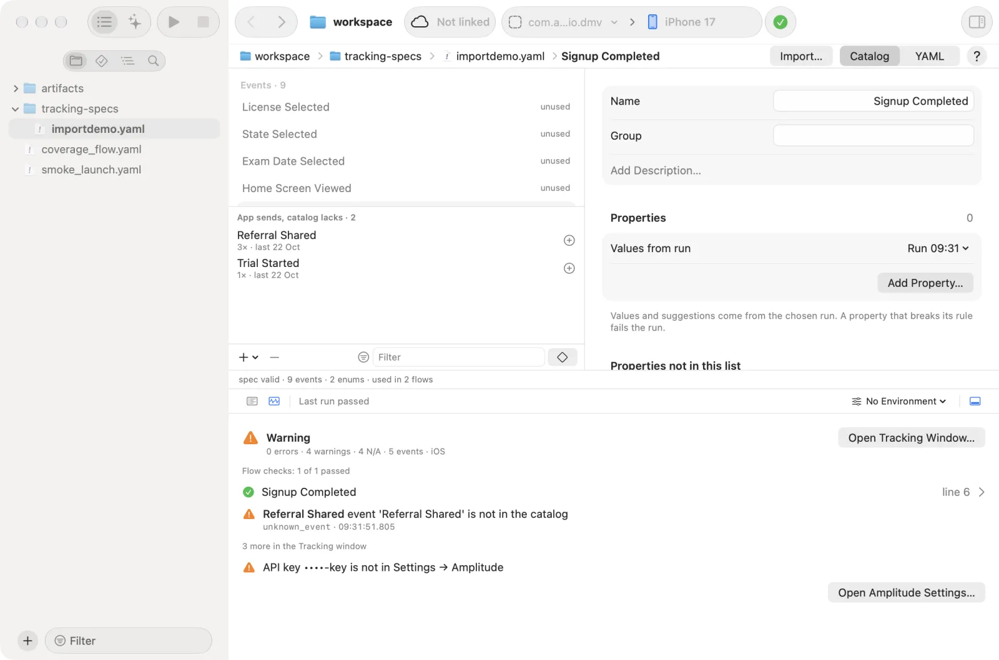The image size is (999, 660).
Task: Add Trial Started to catalog with plus icon
Action: click(x=569, y=268)
